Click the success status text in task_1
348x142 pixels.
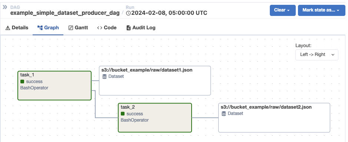(34, 82)
